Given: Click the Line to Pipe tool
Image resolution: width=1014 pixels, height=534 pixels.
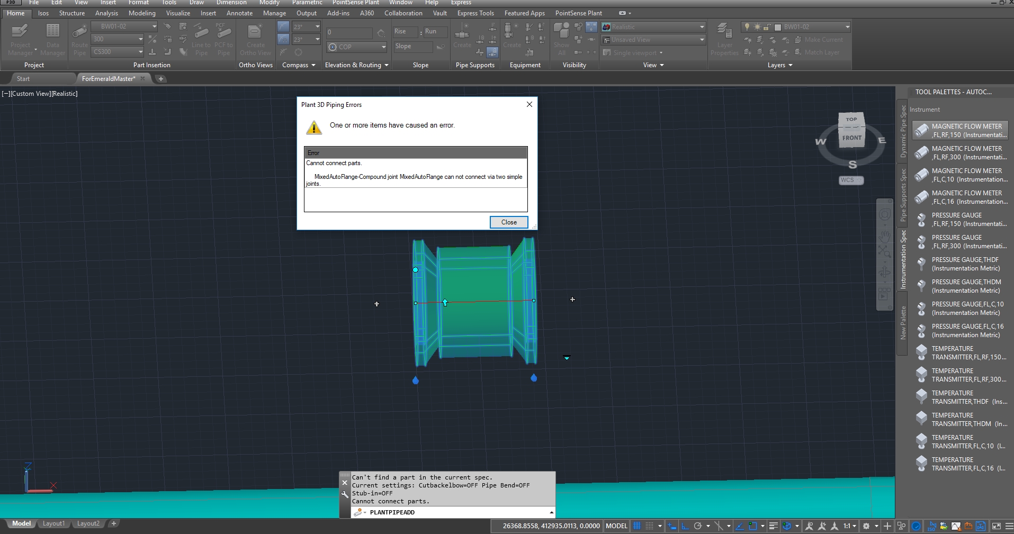Looking at the screenshot, I should coord(201,40).
